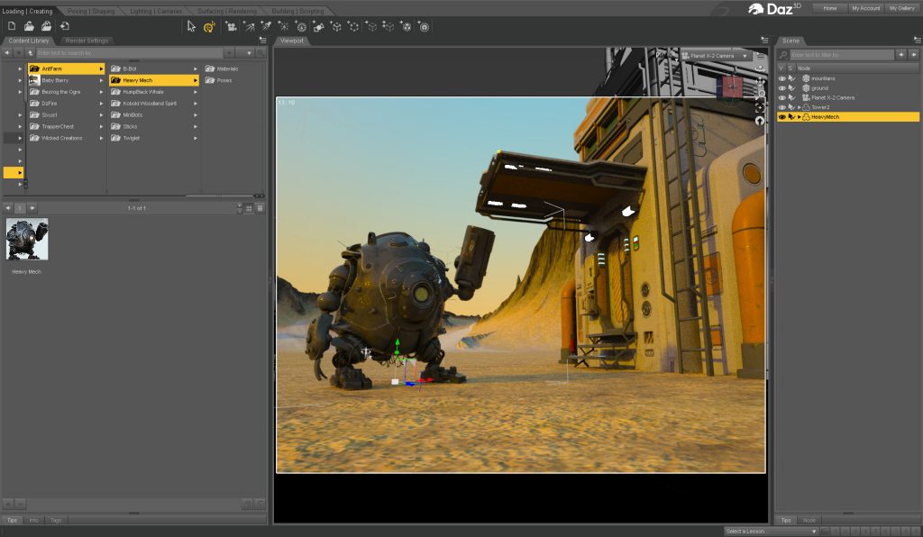The width and height of the screenshot is (923, 537).
Task: Click the Content Library search field
Action: point(135,53)
